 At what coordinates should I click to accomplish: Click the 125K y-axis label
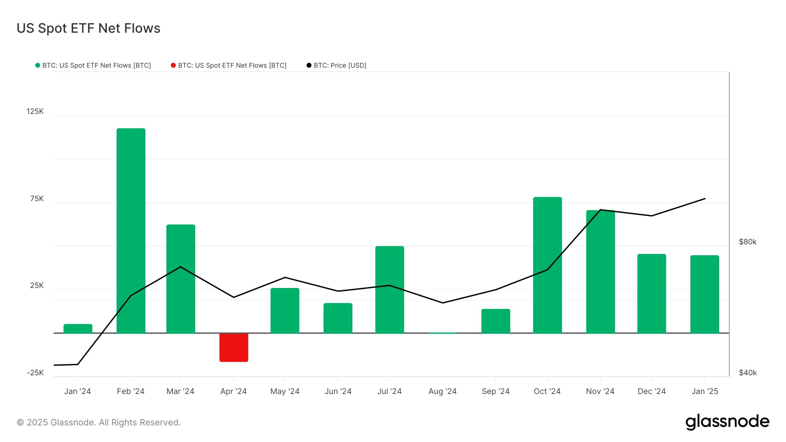[x=35, y=111]
